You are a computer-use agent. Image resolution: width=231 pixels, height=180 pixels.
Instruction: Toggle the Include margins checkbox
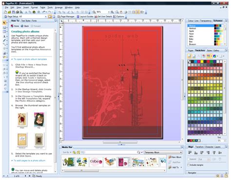(x=189, y=165)
